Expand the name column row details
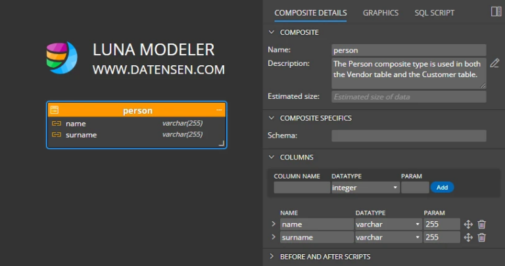This screenshot has height=266, width=505. (x=274, y=225)
